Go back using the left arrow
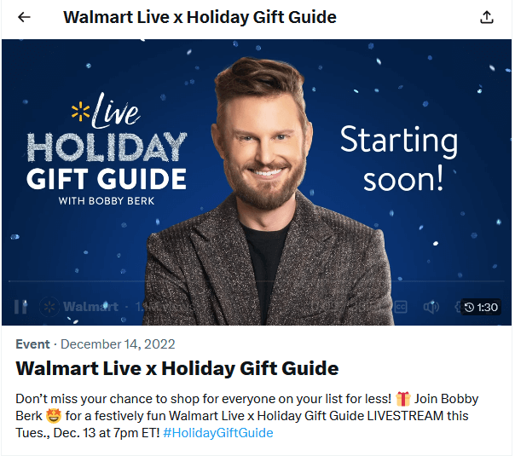Screen dimensions: 515x456 (x=24, y=17)
